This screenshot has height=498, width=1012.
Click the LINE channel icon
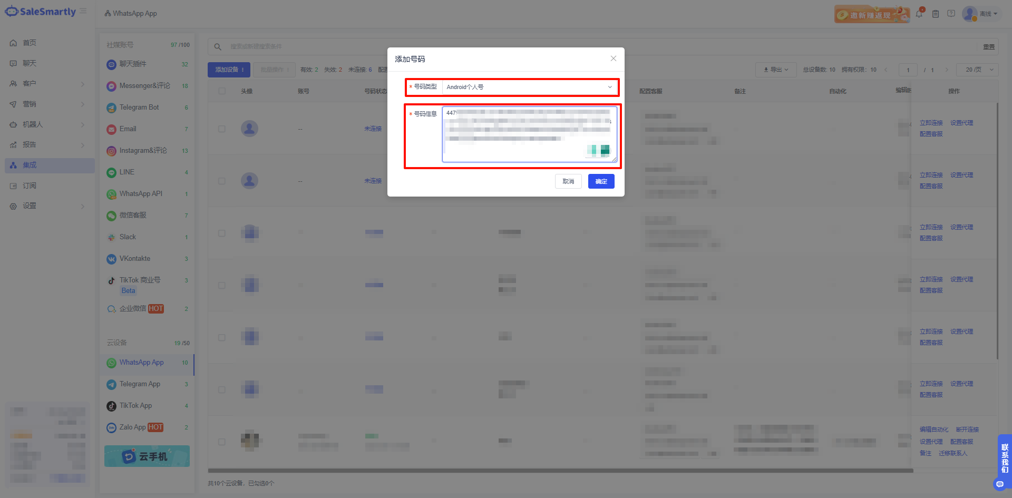click(x=111, y=172)
